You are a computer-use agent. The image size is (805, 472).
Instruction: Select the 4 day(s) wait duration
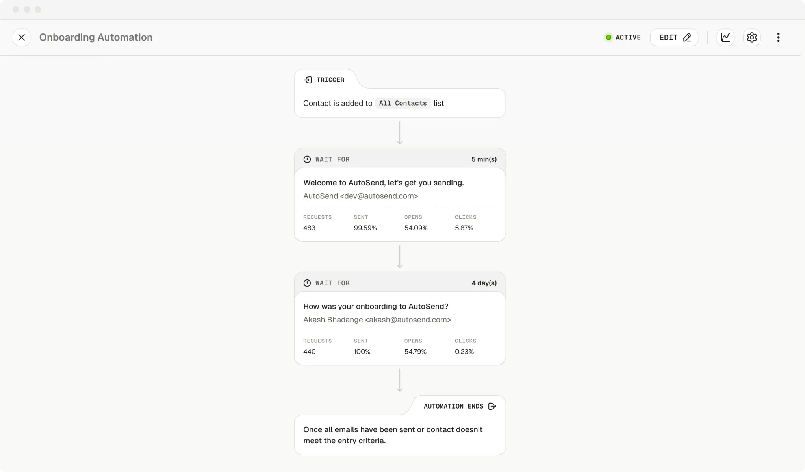coord(484,283)
